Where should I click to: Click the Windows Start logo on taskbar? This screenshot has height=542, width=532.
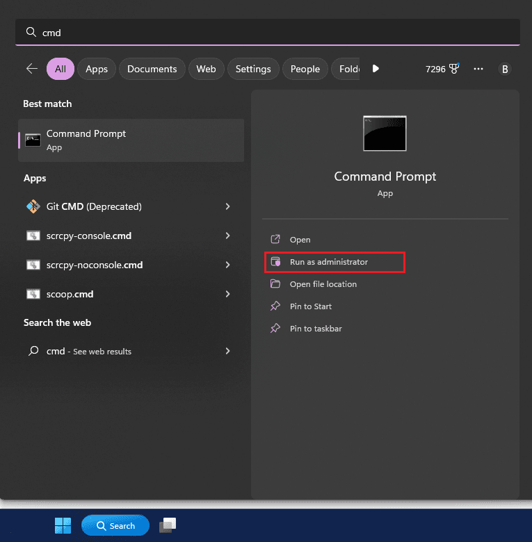pyautogui.click(x=63, y=526)
